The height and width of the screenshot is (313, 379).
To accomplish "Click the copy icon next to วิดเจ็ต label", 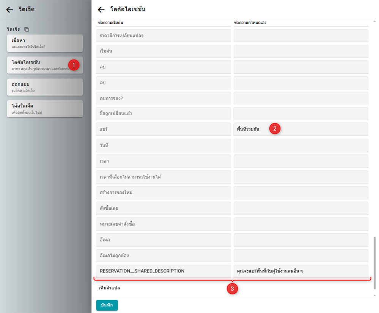I will 27,29.
